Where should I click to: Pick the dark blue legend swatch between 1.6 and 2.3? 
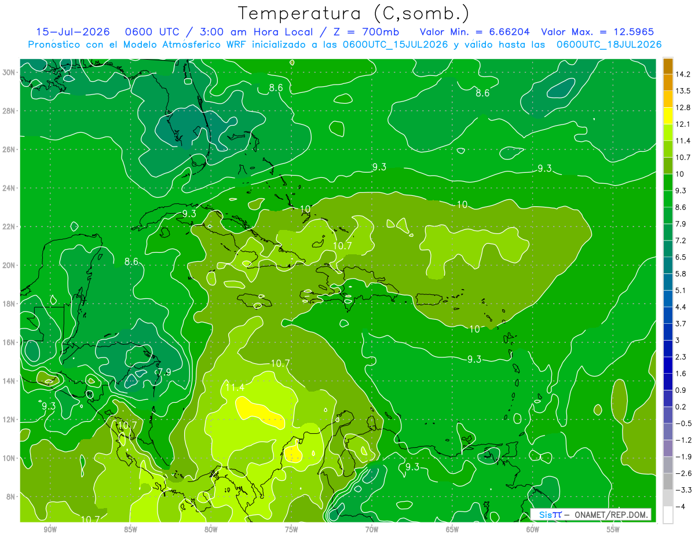tap(668, 364)
